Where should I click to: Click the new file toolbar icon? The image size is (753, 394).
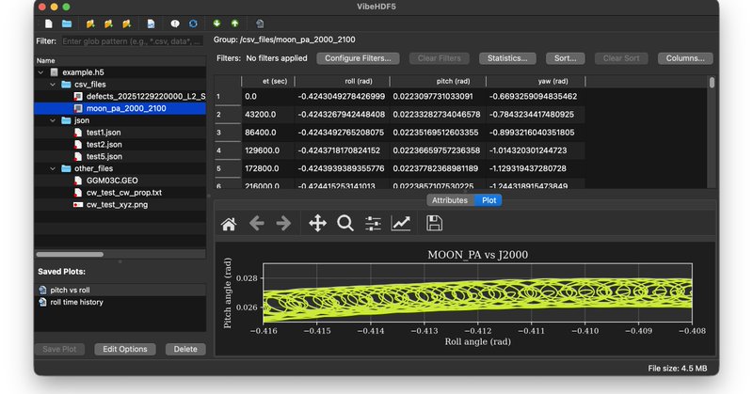click(x=49, y=24)
